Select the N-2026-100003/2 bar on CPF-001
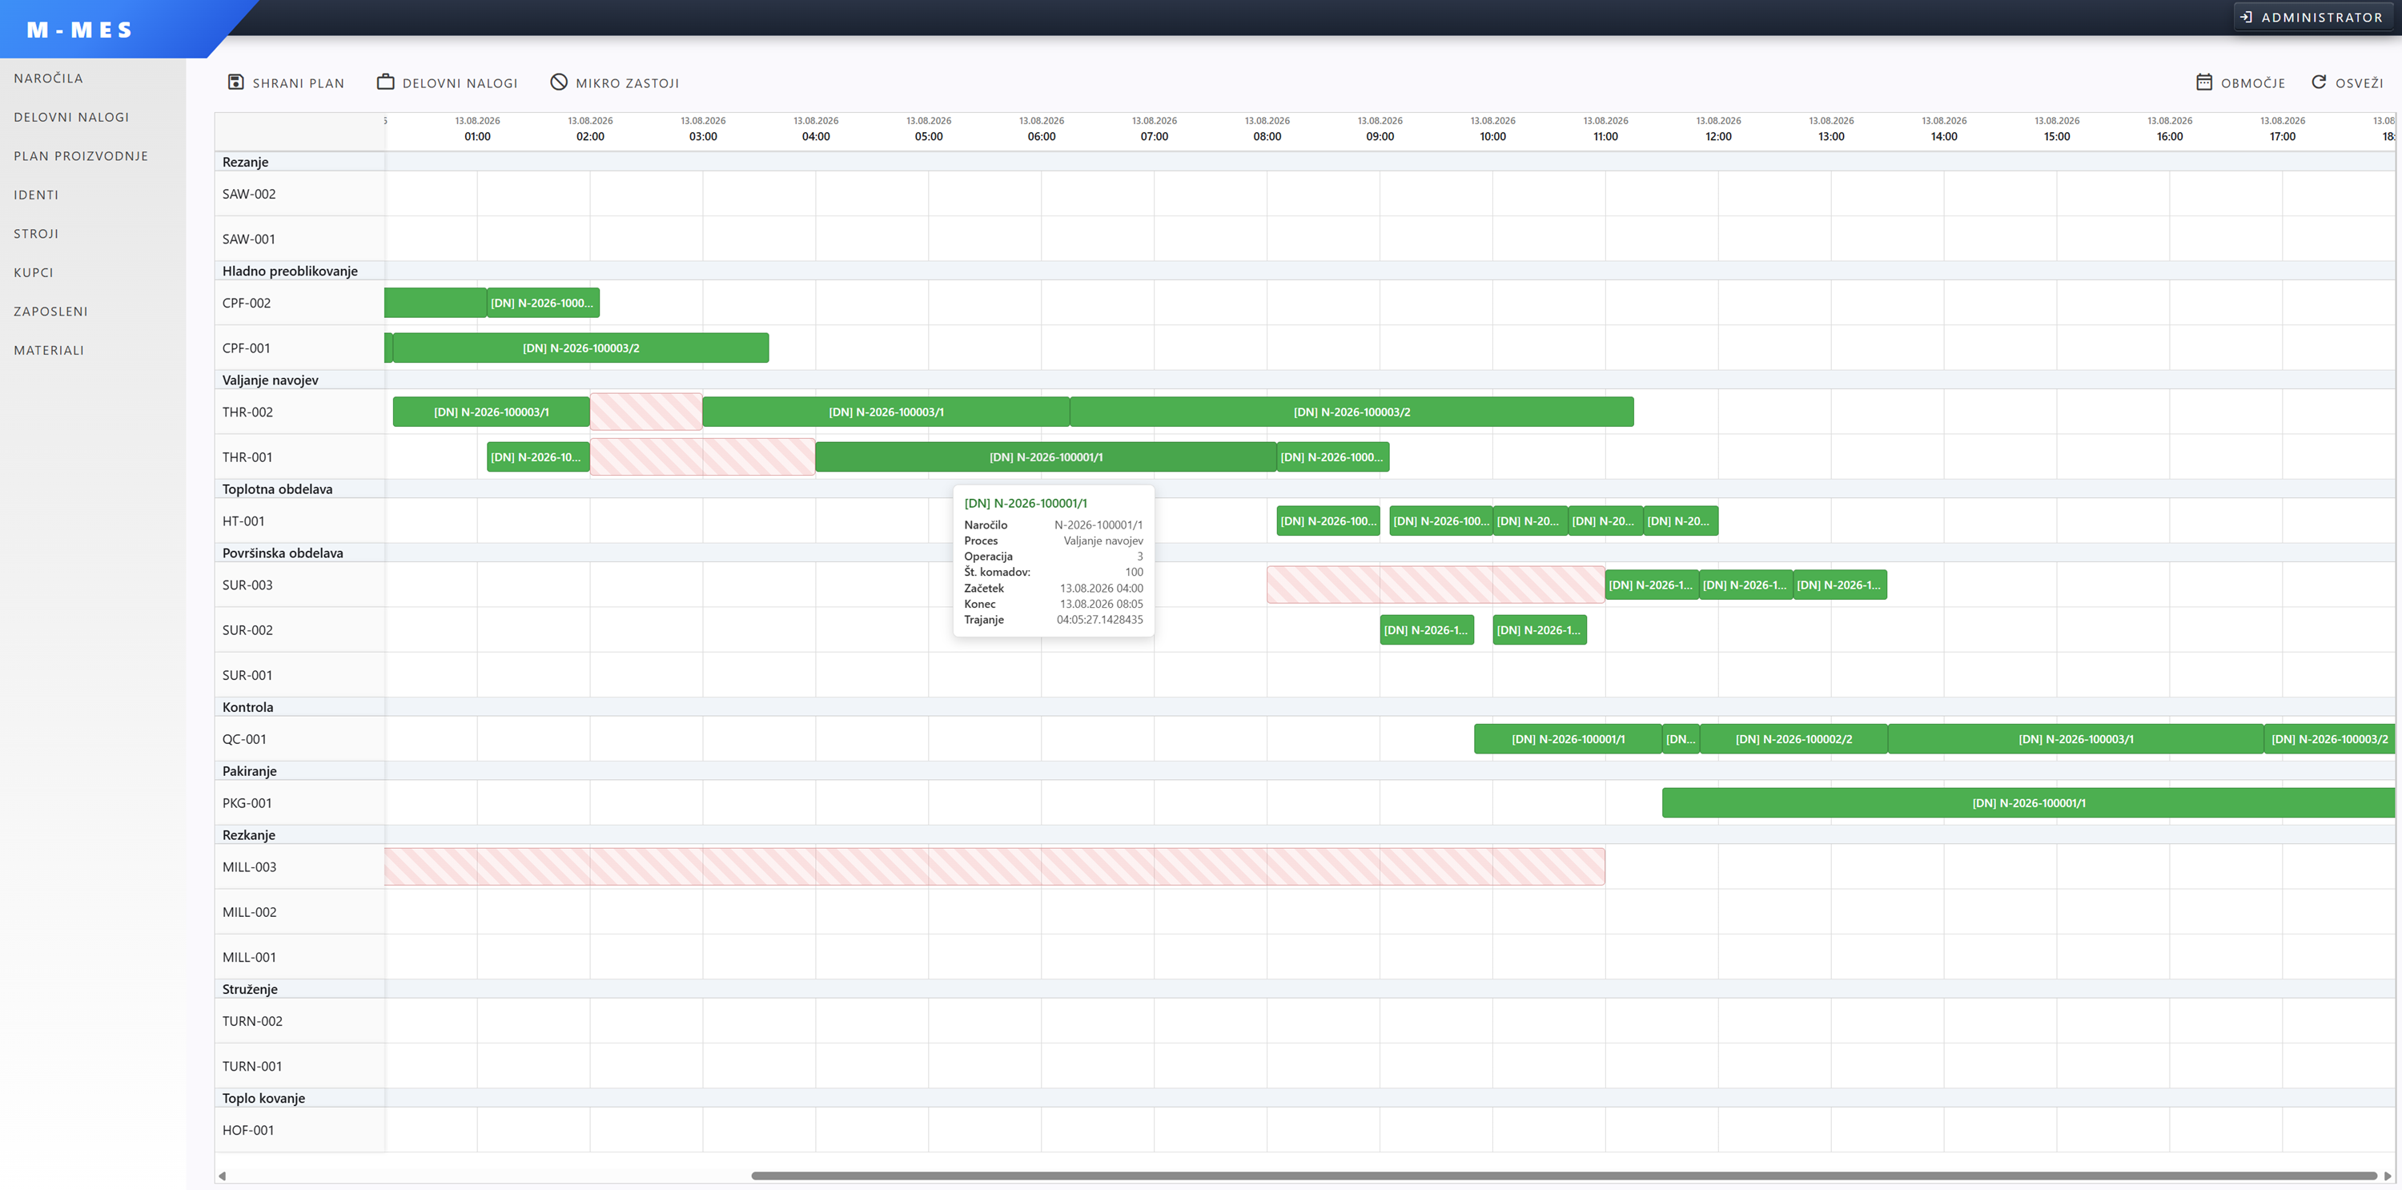2402x1190 pixels. point(581,348)
